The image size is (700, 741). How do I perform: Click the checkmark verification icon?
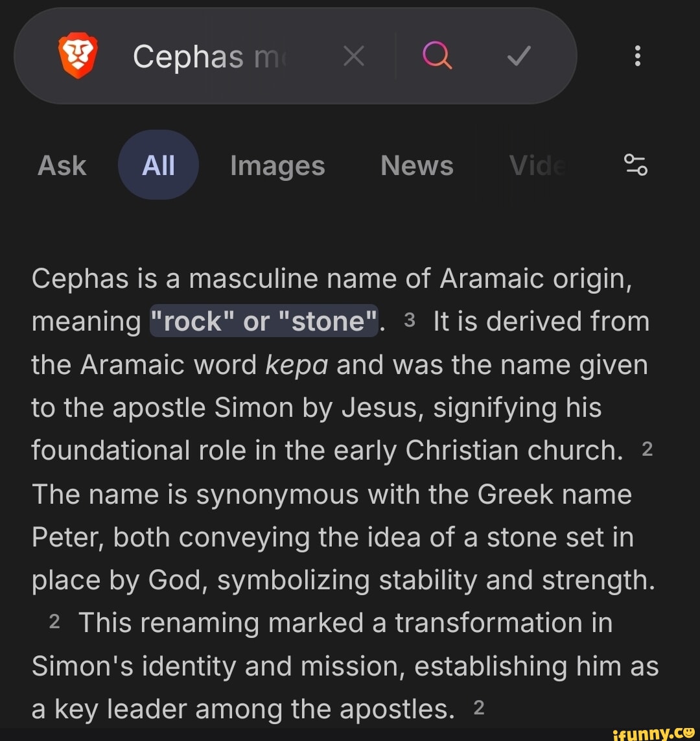click(x=517, y=56)
